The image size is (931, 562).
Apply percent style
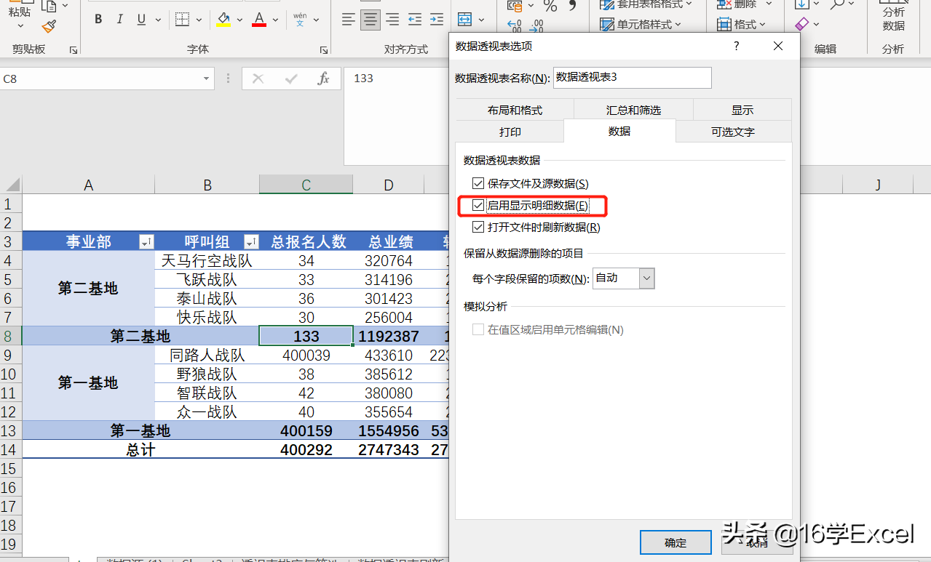tap(550, 7)
